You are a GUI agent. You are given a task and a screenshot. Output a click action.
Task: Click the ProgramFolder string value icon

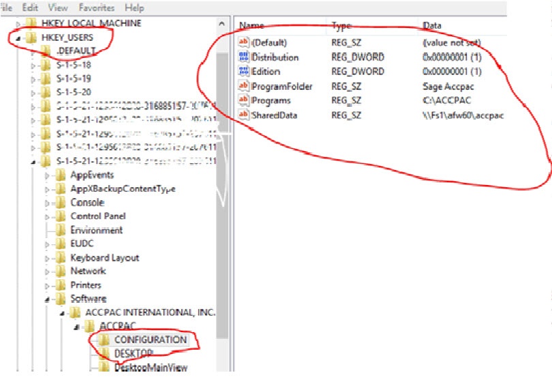point(243,86)
